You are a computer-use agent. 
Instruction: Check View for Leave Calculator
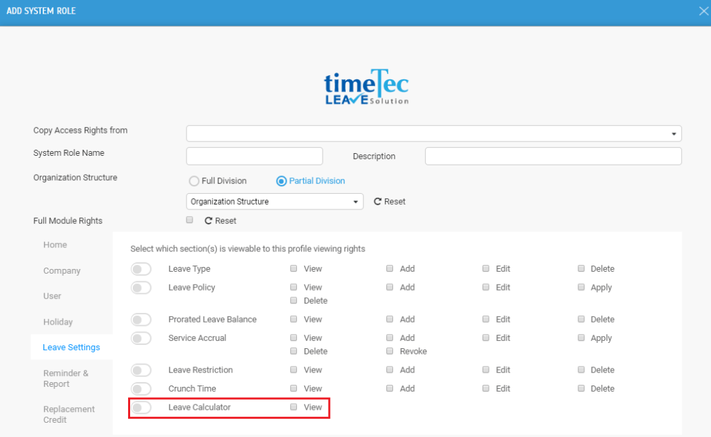pyautogui.click(x=294, y=407)
